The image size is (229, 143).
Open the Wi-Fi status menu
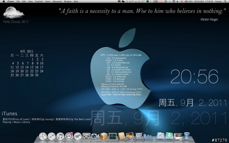[174, 1]
